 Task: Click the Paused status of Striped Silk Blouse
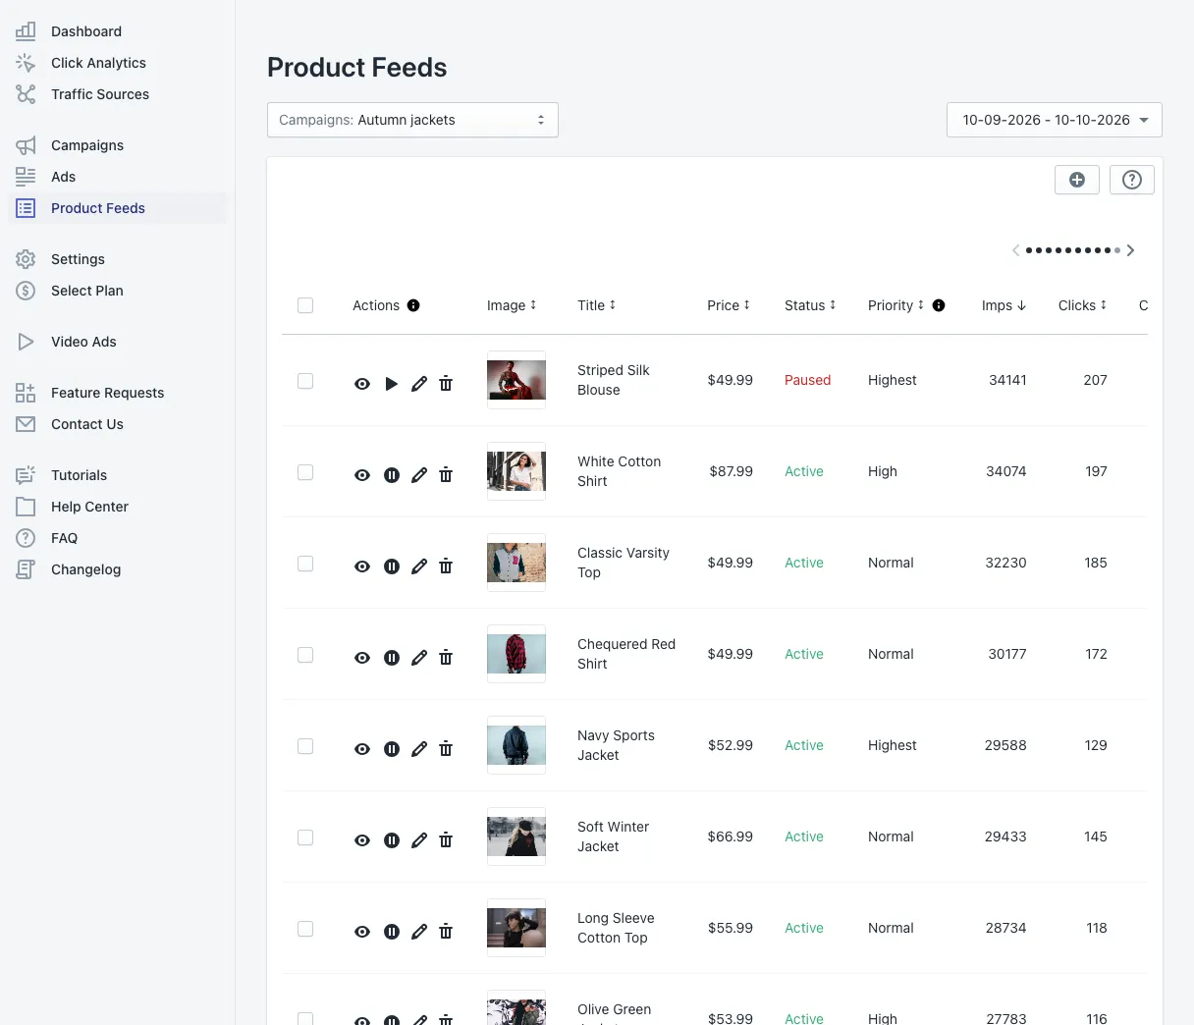[807, 380]
